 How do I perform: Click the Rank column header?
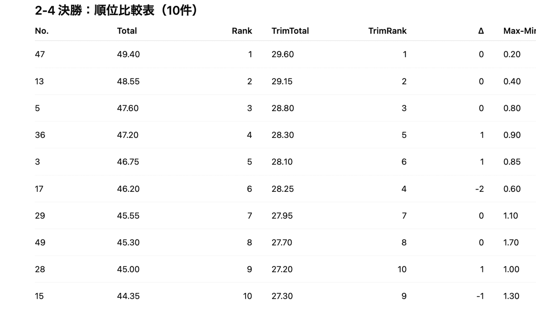(242, 31)
